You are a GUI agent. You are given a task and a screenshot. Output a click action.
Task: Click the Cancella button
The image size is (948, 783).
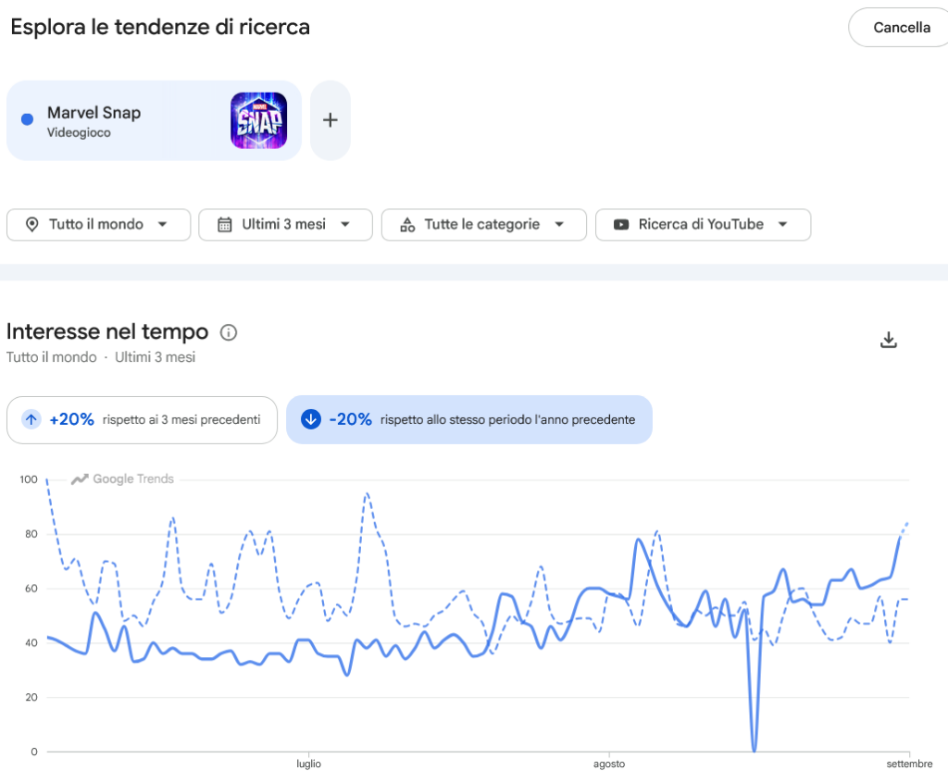click(901, 27)
